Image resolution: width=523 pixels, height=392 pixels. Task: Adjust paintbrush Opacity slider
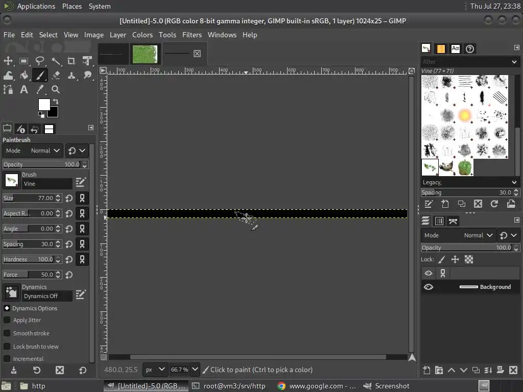[x=45, y=164]
